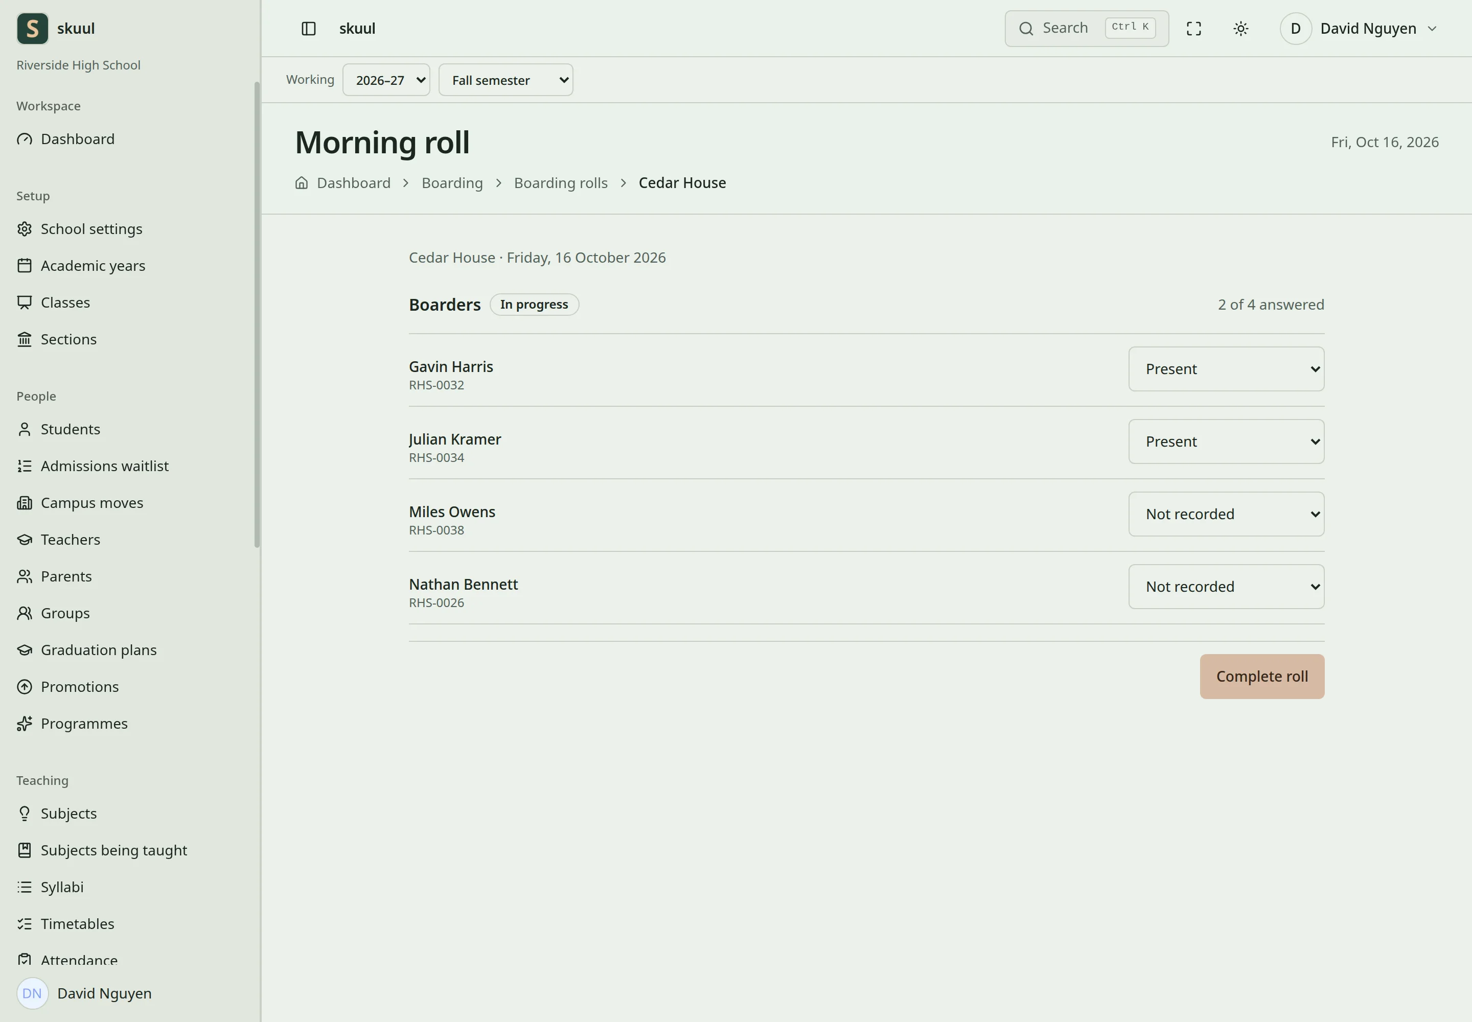Go to Boarding rolls breadcrumb link
Screen dimensions: 1472x1022
tap(561, 182)
